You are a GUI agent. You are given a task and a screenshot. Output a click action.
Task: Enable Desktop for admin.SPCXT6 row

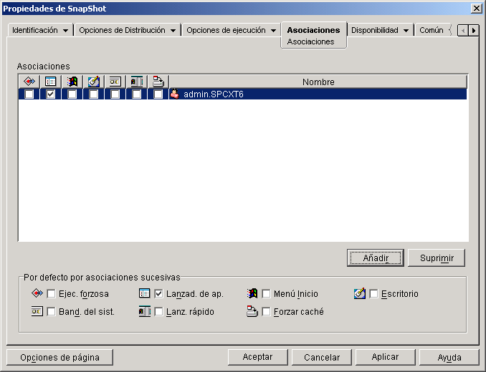[x=94, y=94]
